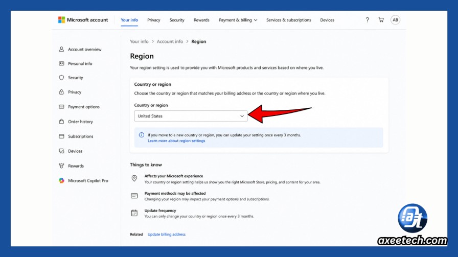This screenshot has width=458, height=257.
Task: Click the Account overview person icon
Action: pos(61,49)
